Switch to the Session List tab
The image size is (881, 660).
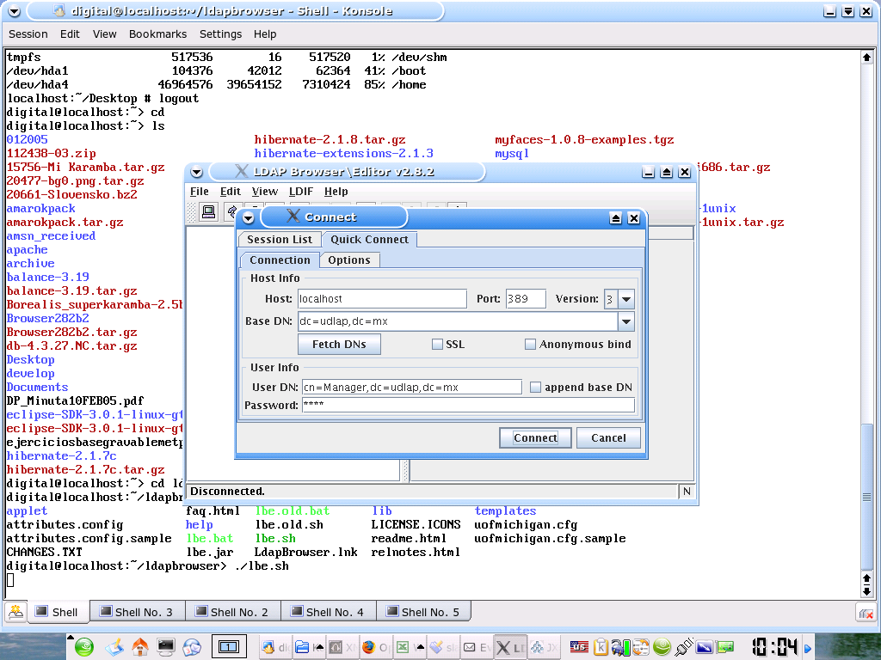pyautogui.click(x=279, y=240)
